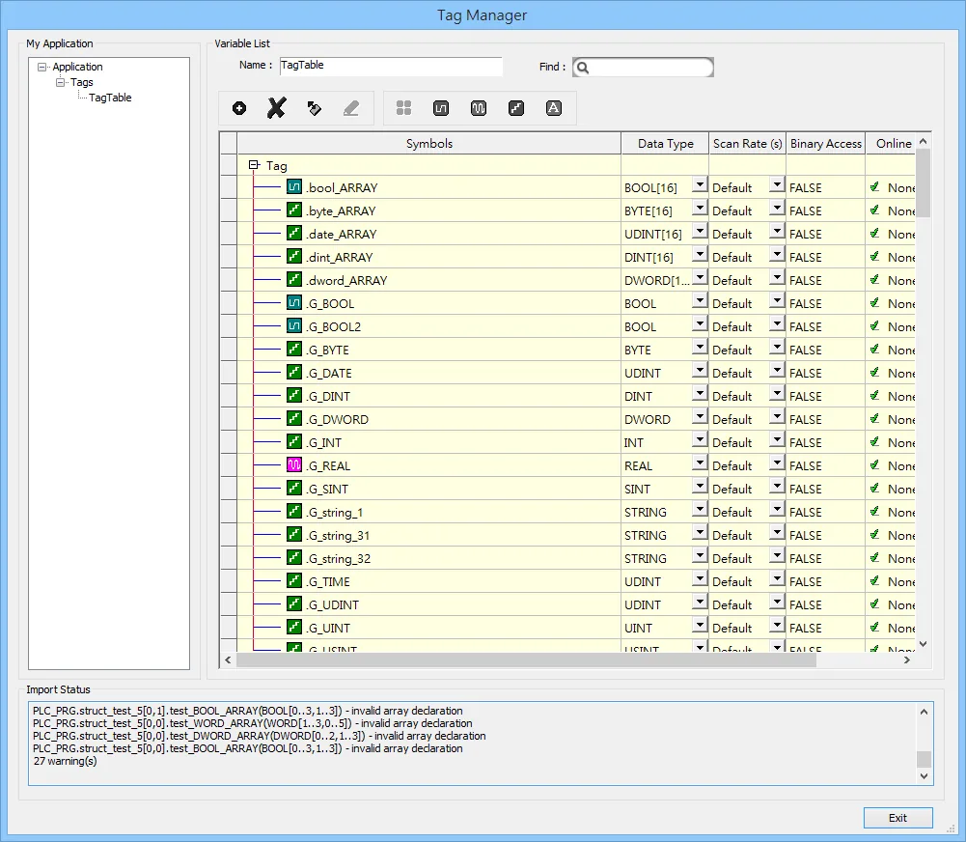Click the variable list horizontal scrollbar thumb
Viewport: 966px width, 842px height.
pos(526,660)
